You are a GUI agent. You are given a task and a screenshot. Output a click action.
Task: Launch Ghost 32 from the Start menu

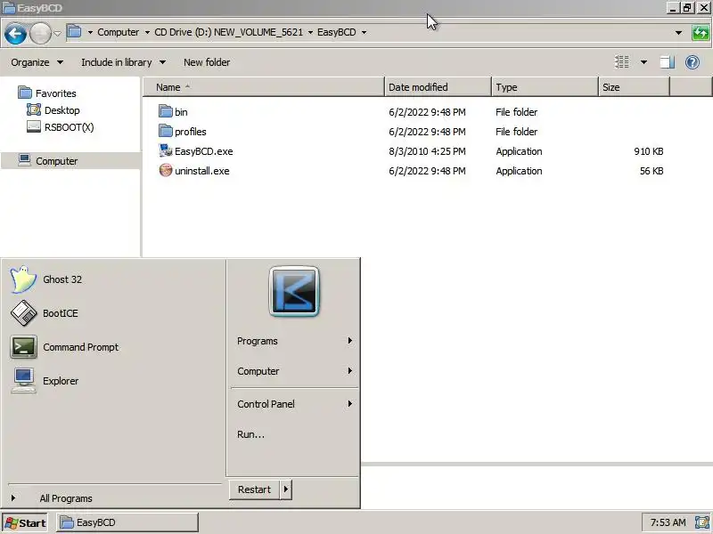pos(46,279)
